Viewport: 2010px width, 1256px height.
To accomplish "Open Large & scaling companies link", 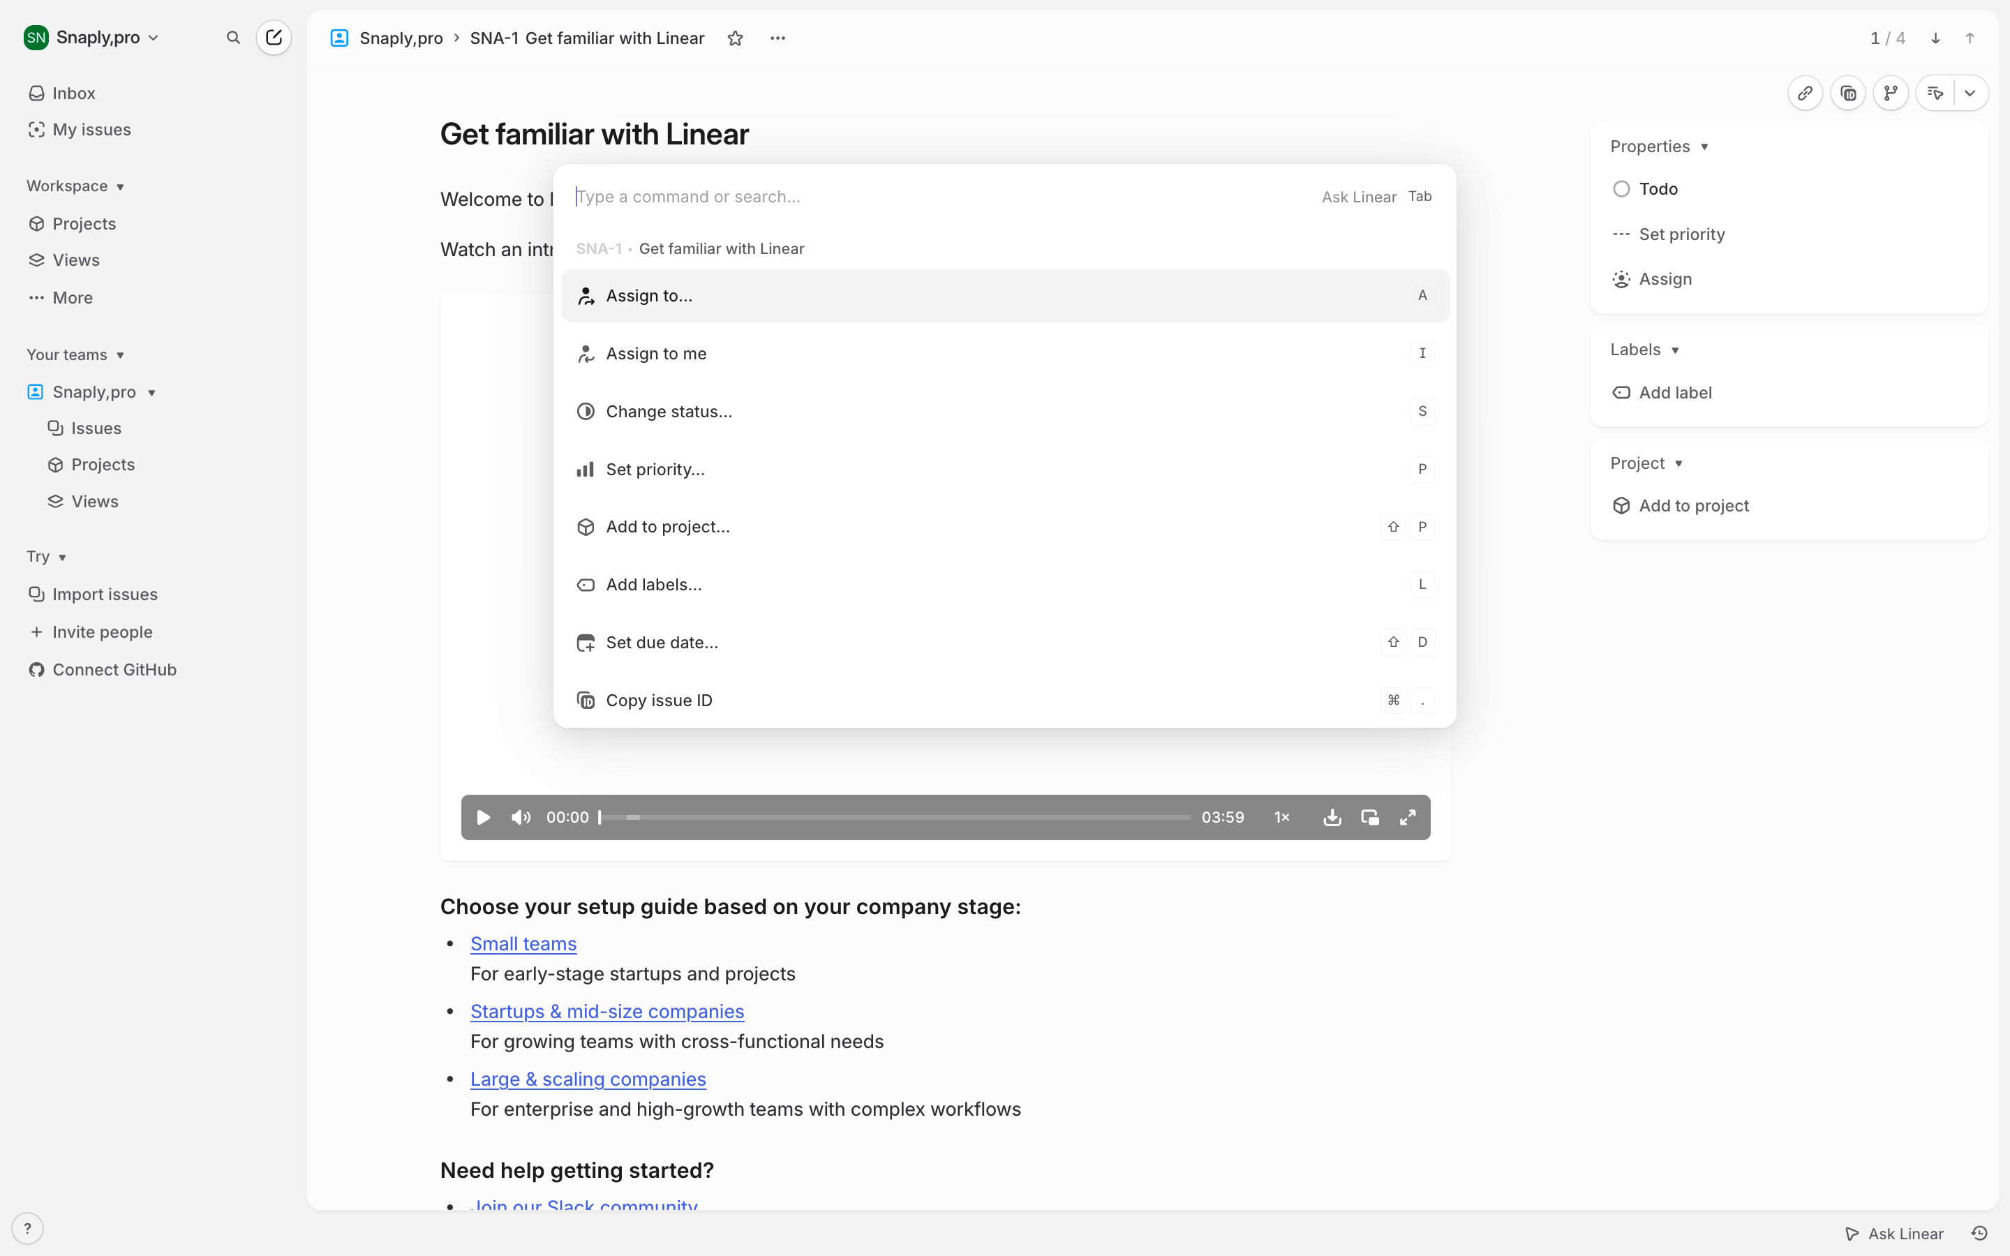I will [588, 1079].
